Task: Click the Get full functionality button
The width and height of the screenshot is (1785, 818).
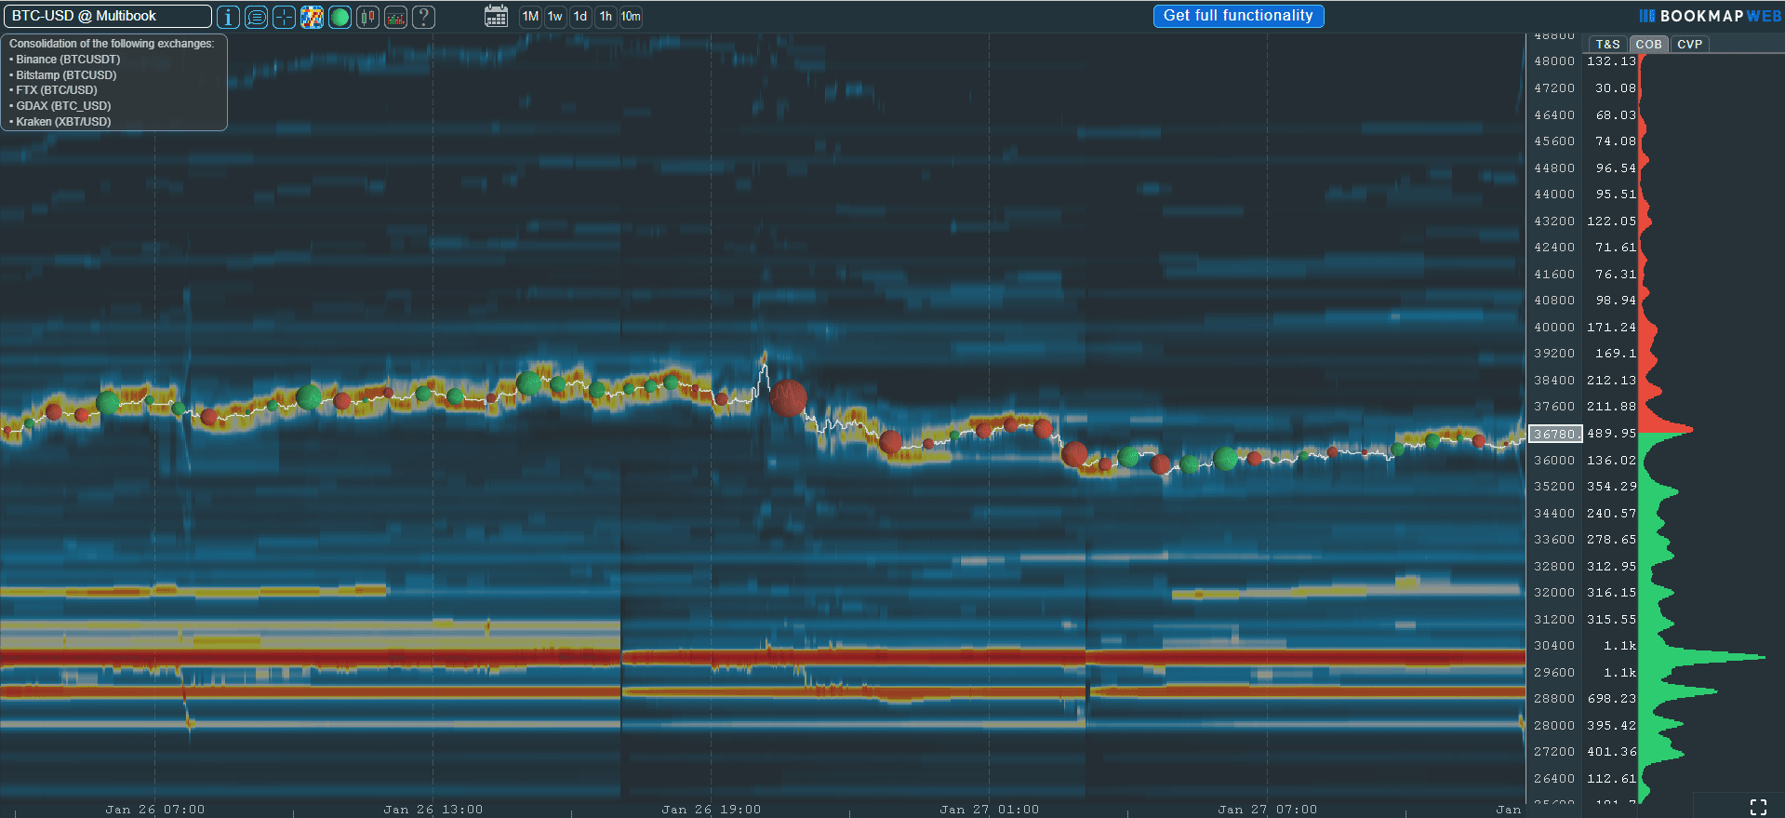Action: coord(1238,16)
